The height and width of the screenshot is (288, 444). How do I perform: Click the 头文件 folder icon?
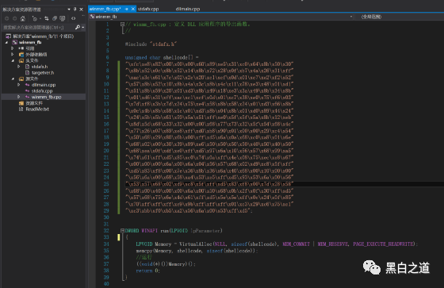pyautogui.click(x=21, y=60)
